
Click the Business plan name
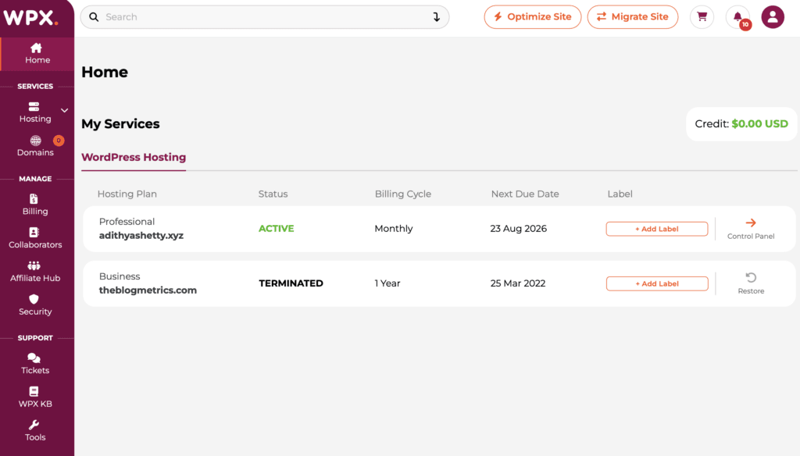[x=120, y=276]
